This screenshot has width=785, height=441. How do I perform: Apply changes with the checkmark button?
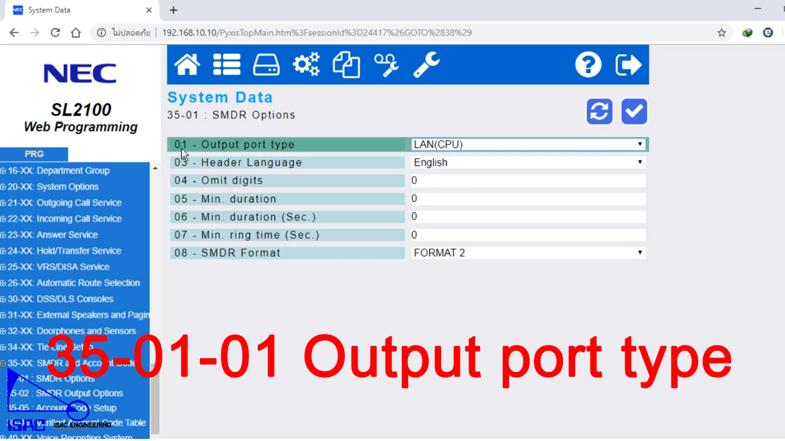(634, 111)
